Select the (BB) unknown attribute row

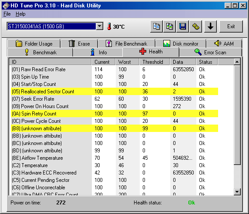tap(114, 136)
